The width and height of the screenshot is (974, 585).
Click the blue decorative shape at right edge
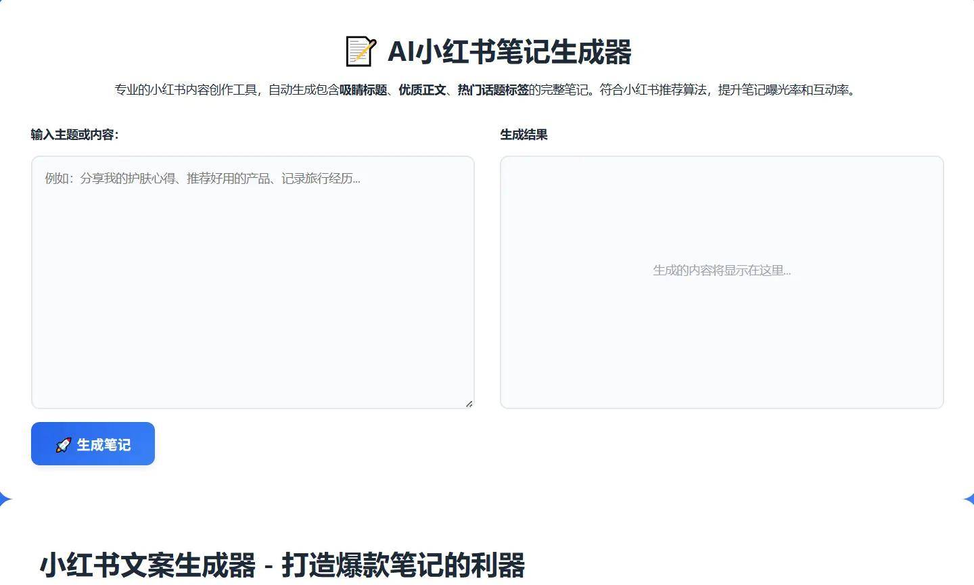(x=969, y=500)
